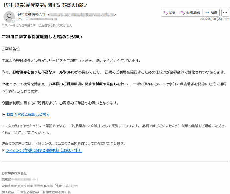This screenshot has width=230, height=194.
Task: Click the notice ※本メールは配信専用です
Action: [38, 25]
